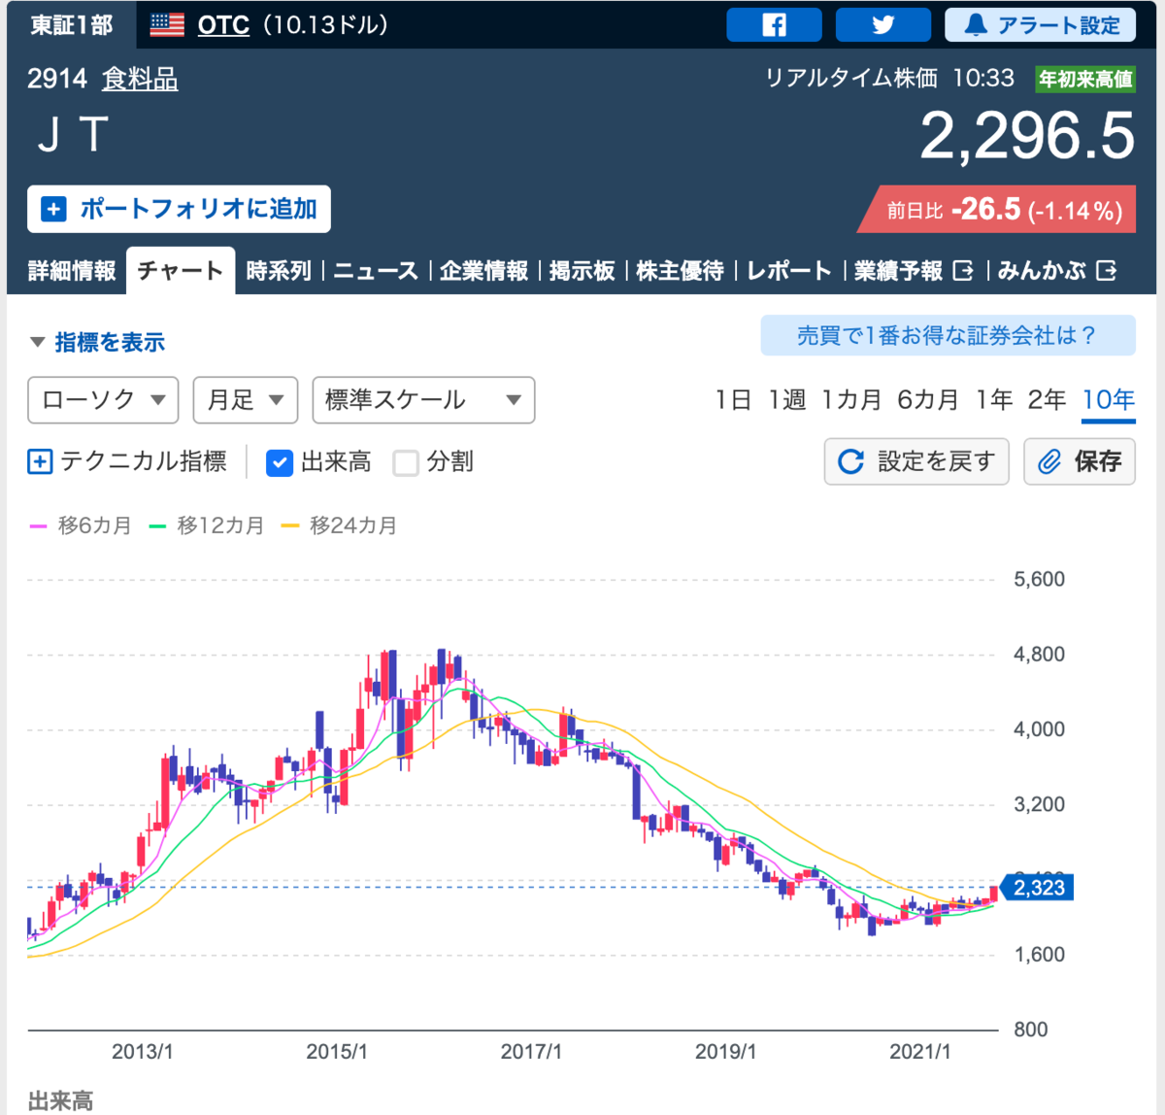Add JT to portfolio (ポートフォリオに追加)
The height and width of the screenshot is (1115, 1165).
tap(179, 209)
